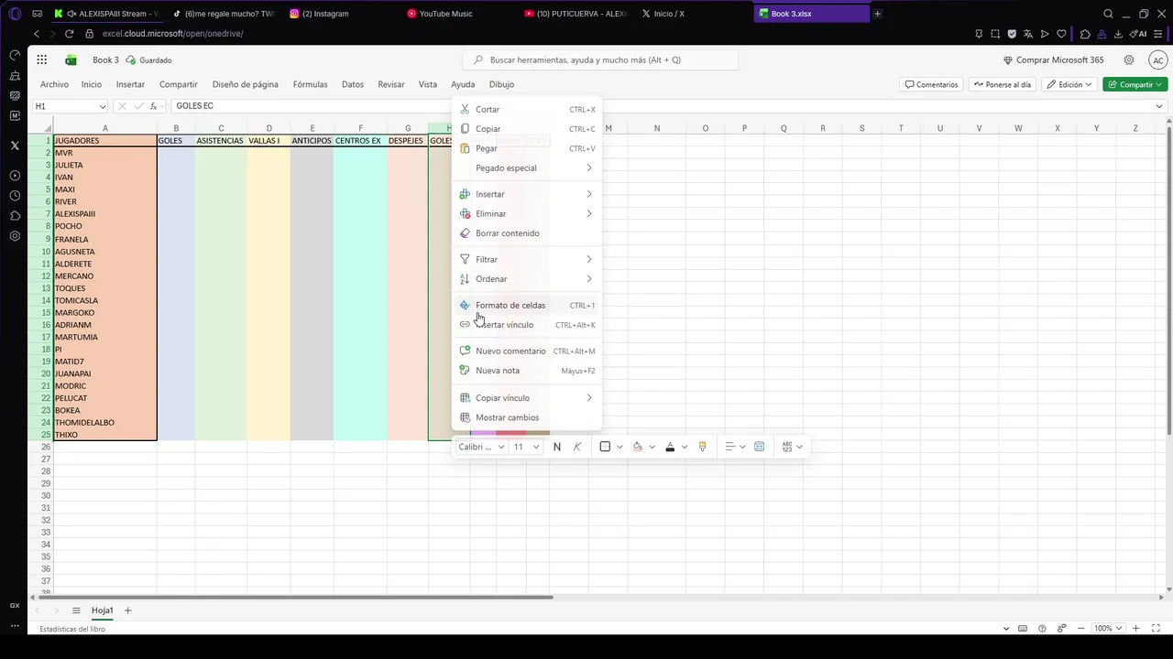1173x659 pixels.
Task: Click the merge cells icon in mini toolbar
Action: [x=760, y=447]
